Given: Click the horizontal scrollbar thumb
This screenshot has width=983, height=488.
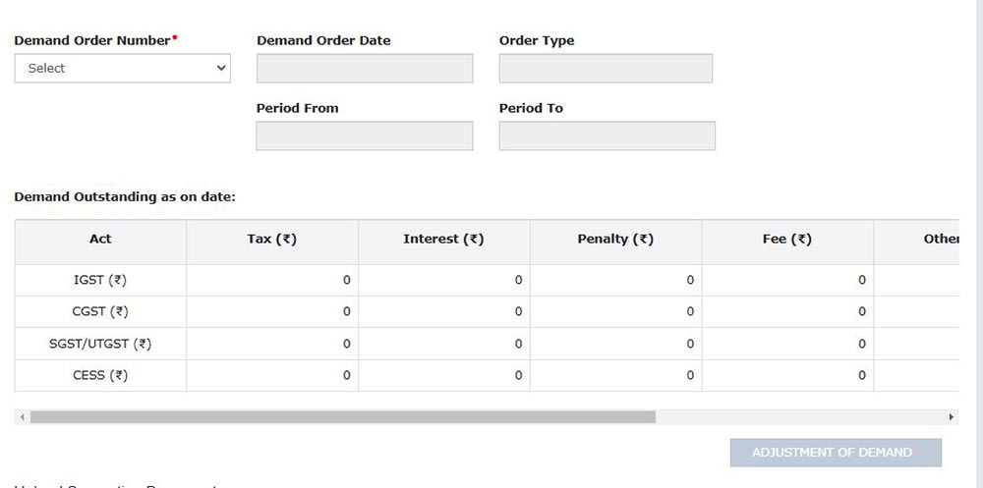Looking at the screenshot, I should tap(342, 417).
